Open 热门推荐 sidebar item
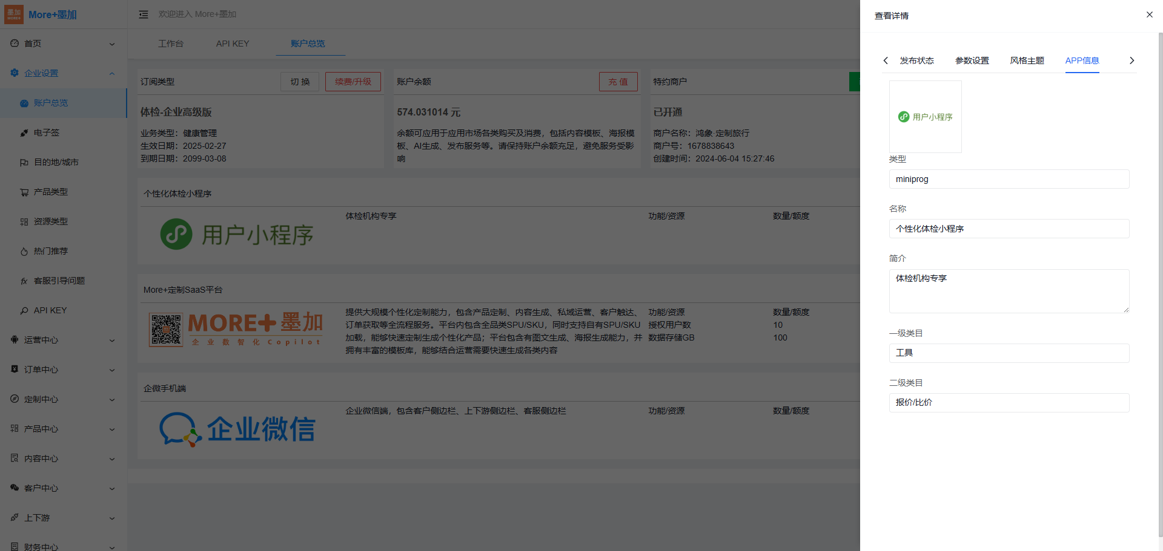 click(x=51, y=251)
